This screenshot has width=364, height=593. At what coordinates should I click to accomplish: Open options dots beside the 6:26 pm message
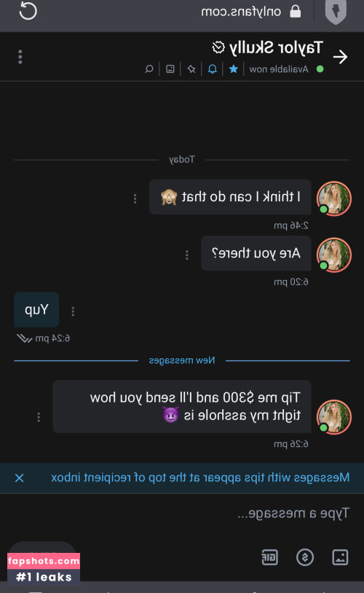coord(39,417)
